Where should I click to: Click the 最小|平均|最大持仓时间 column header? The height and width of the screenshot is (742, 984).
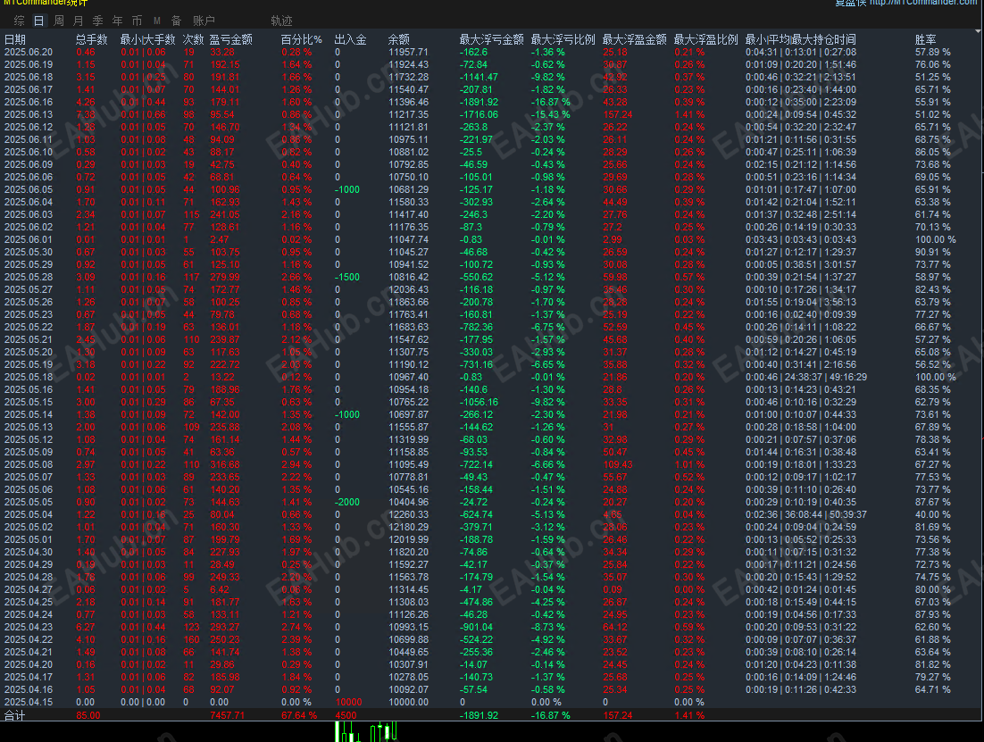pos(801,39)
